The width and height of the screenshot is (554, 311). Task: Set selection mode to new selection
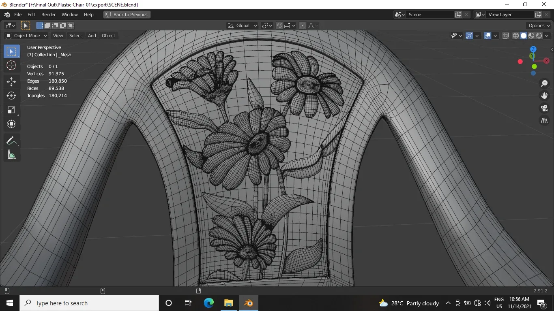[40, 26]
